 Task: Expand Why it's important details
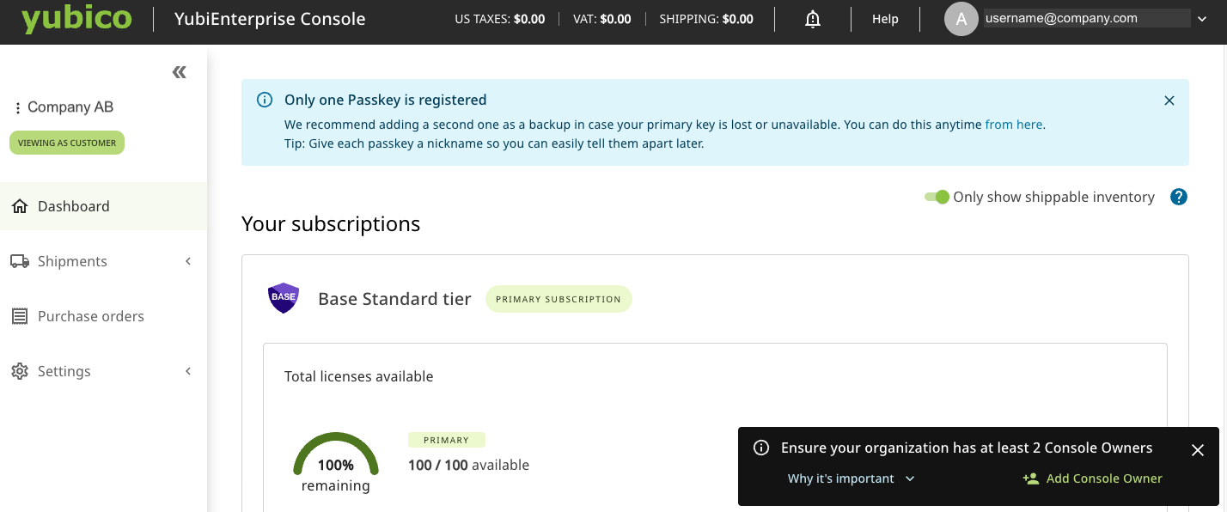(851, 478)
